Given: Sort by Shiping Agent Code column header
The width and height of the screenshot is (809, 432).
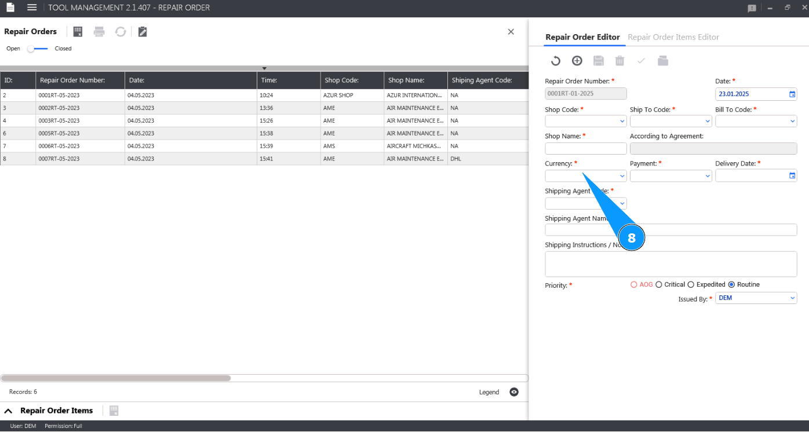Looking at the screenshot, I should pos(488,80).
